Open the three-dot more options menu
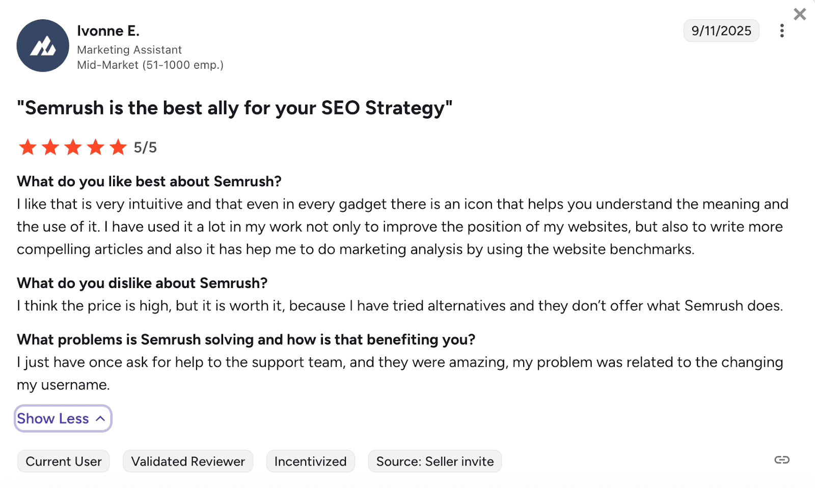The image size is (815, 488). pyautogui.click(x=782, y=31)
